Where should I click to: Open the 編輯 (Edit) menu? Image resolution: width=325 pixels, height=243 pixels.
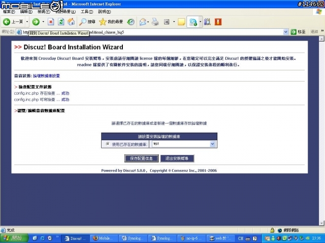[x=26, y=12]
